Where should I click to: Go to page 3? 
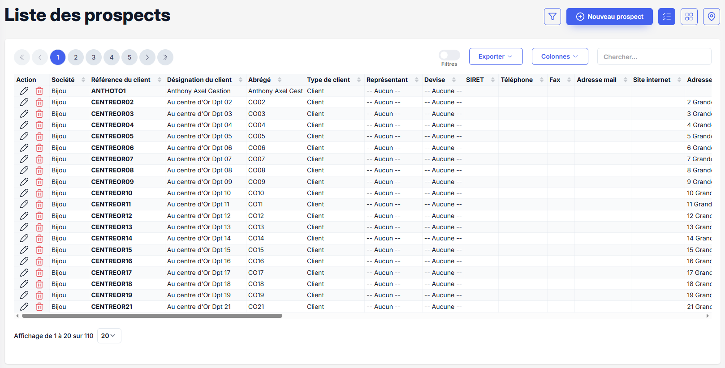[94, 57]
